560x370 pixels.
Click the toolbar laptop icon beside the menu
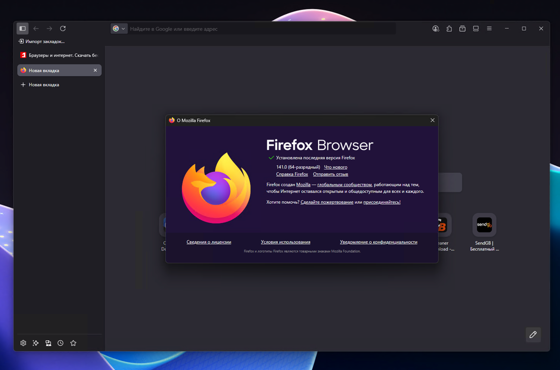pyautogui.click(x=476, y=28)
